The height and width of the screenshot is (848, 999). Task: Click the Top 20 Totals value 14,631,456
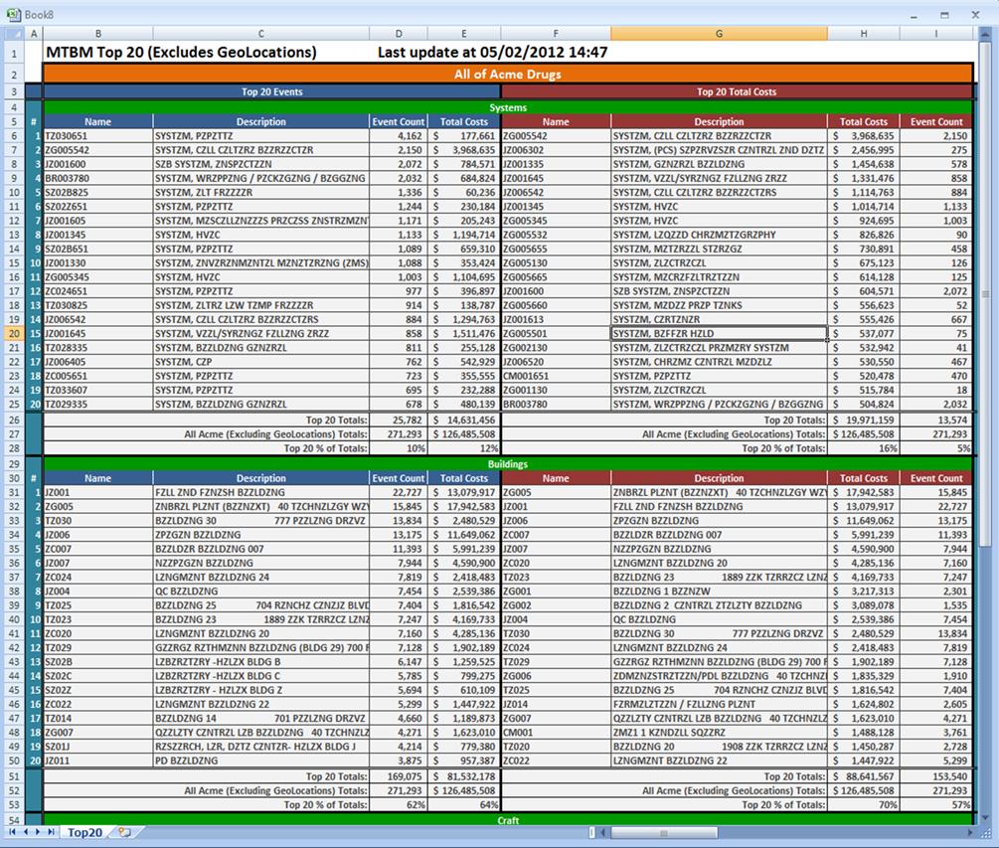coord(464,420)
